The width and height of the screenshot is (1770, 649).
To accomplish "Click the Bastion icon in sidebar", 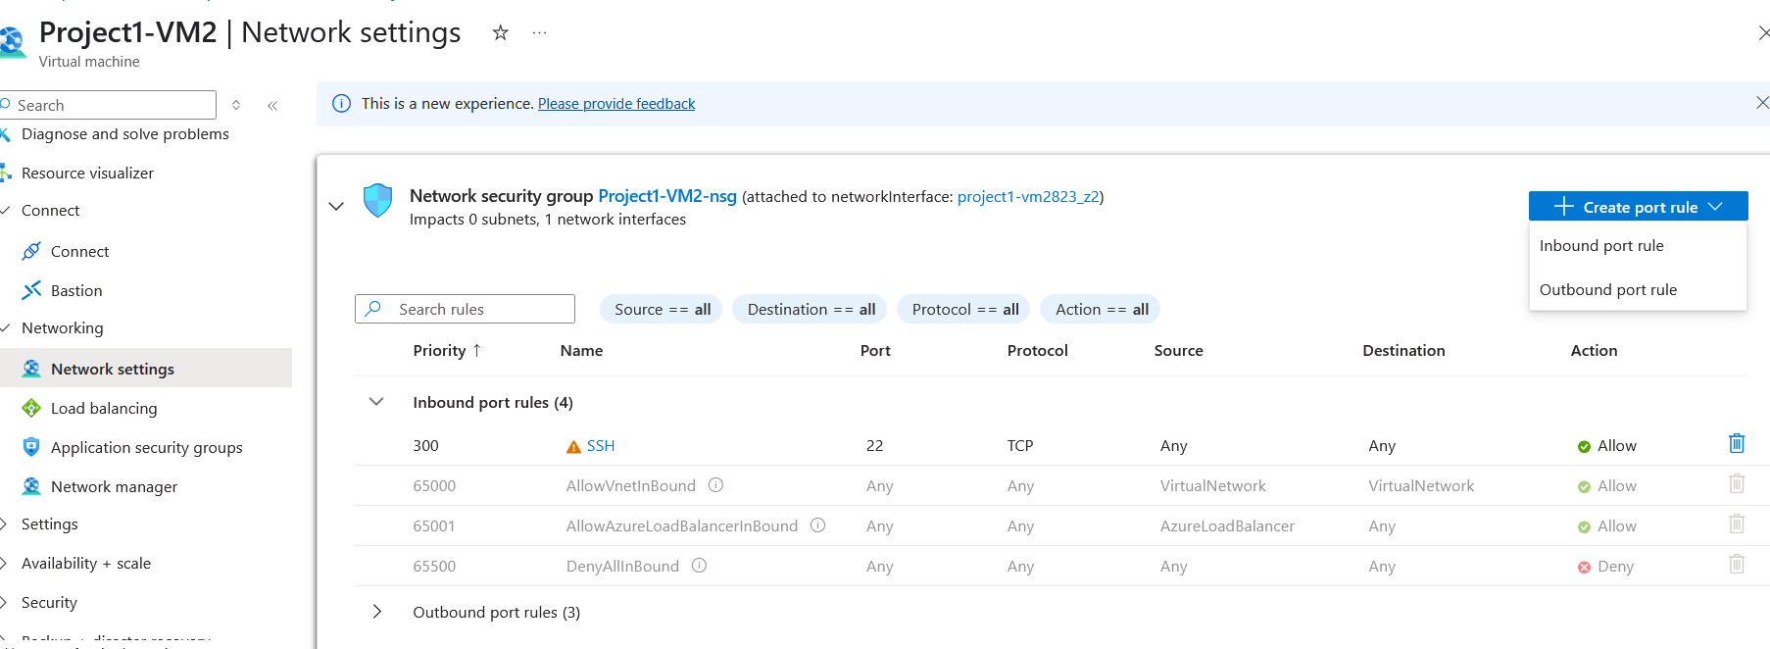I will click(x=31, y=290).
